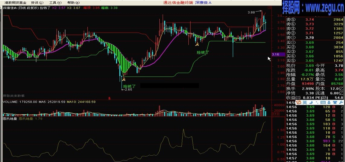This screenshot has width=345, height=162.
Task: Open the 资讯(I) menu
Action: tap(37, 3)
